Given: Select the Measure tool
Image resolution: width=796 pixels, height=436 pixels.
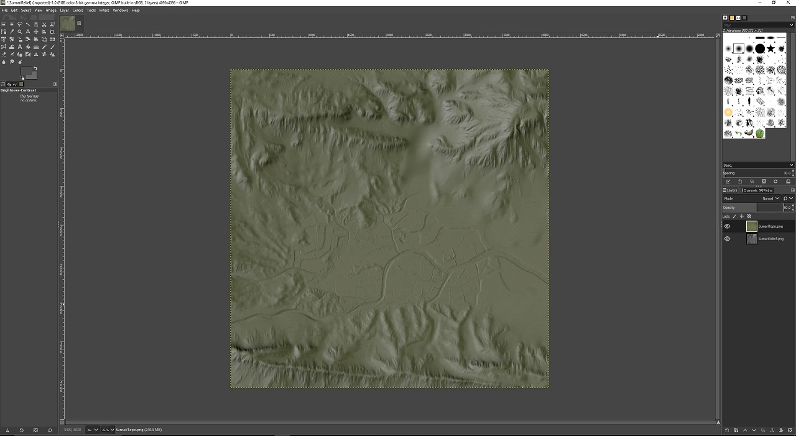Looking at the screenshot, I should tap(28, 32).
